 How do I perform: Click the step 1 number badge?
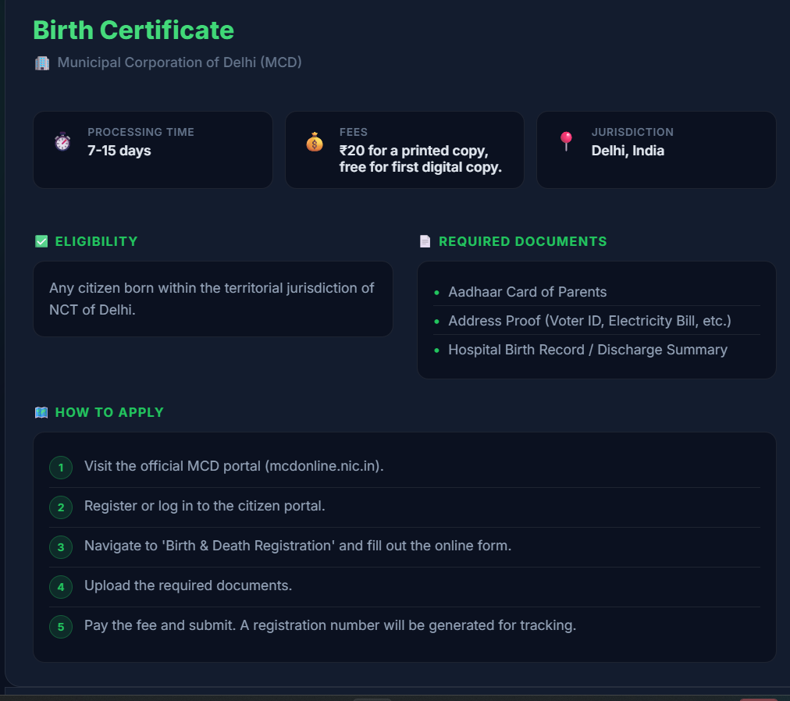pyautogui.click(x=61, y=467)
